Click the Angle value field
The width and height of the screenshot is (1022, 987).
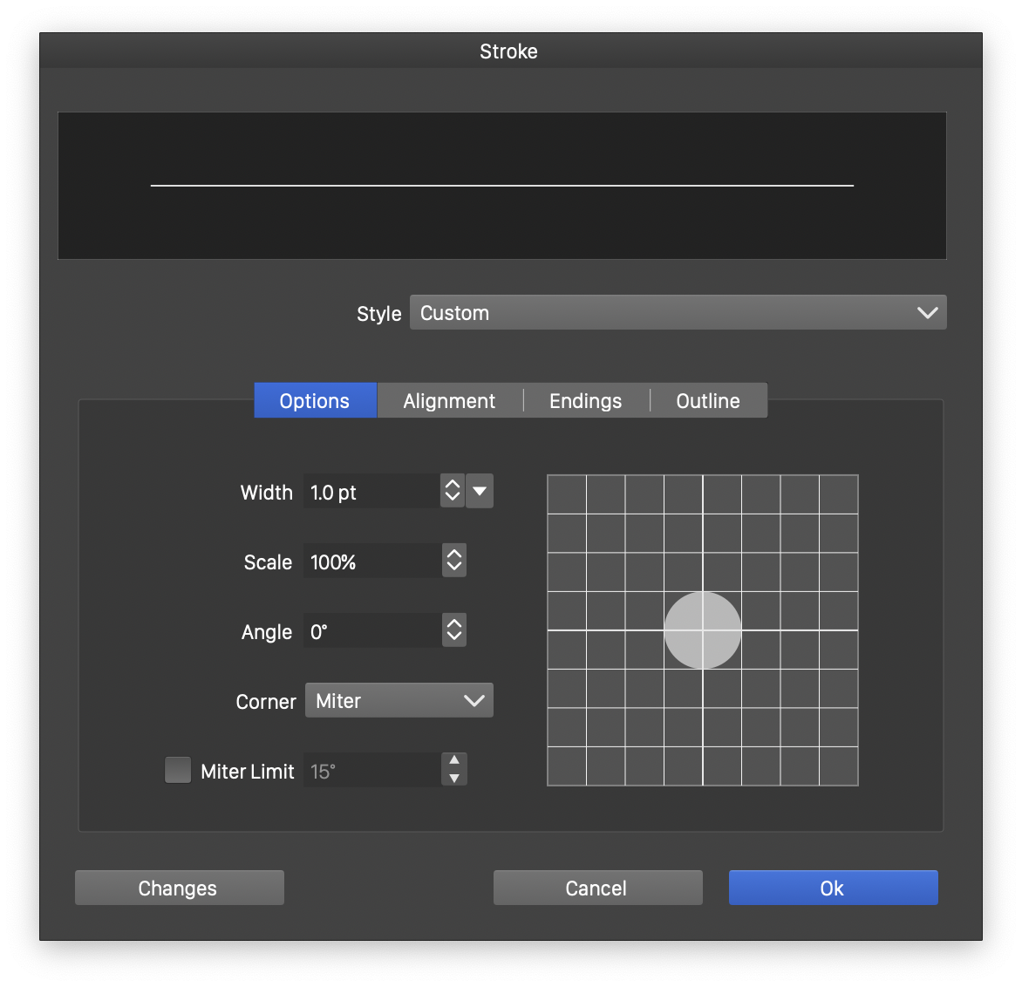point(371,630)
